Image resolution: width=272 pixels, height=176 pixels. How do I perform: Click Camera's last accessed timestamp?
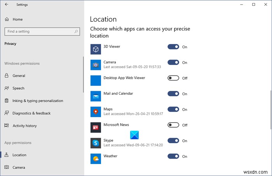132,67
